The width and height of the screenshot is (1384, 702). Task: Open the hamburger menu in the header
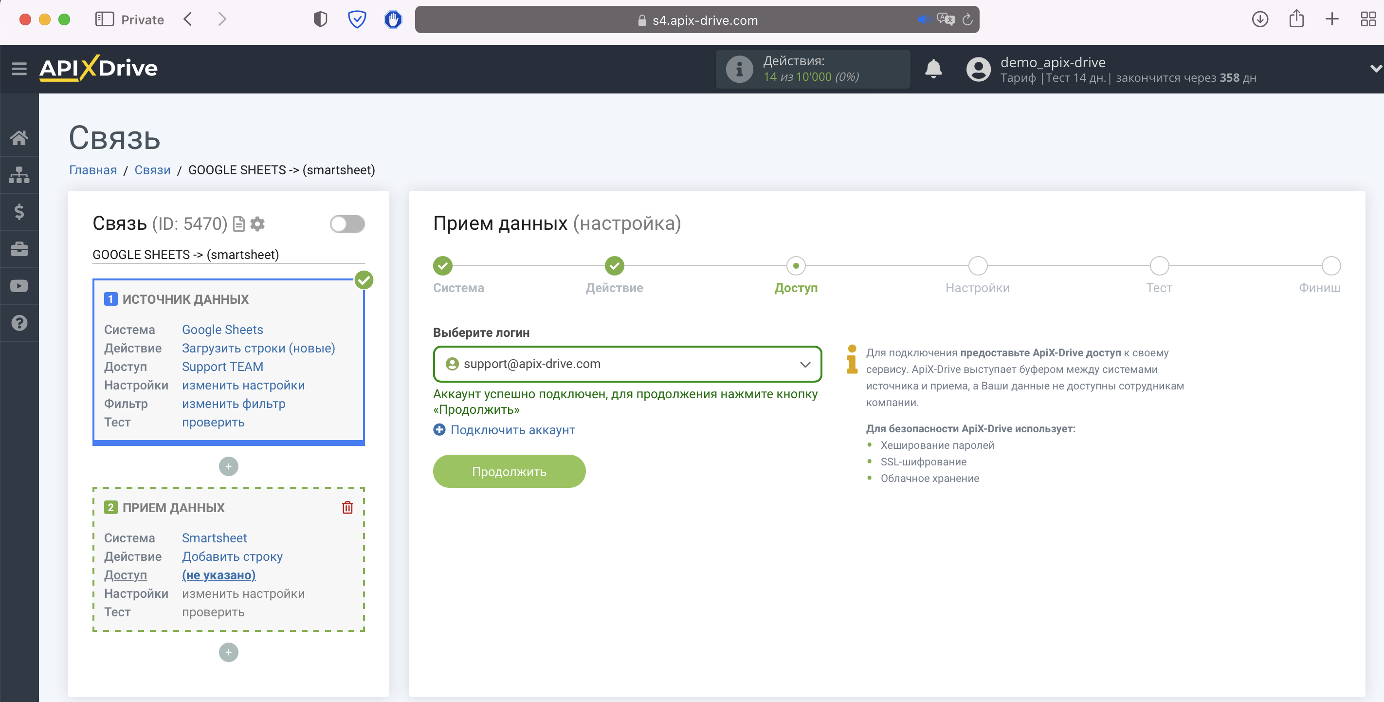pos(19,69)
